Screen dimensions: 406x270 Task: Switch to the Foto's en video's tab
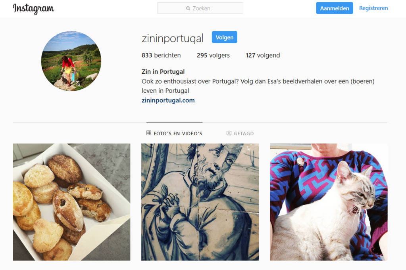174,133
